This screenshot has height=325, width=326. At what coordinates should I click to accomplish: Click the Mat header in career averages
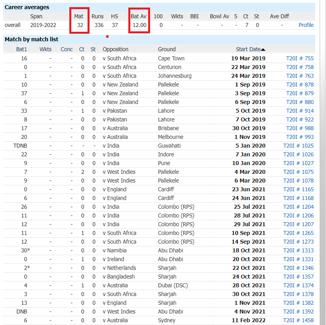coord(78,16)
